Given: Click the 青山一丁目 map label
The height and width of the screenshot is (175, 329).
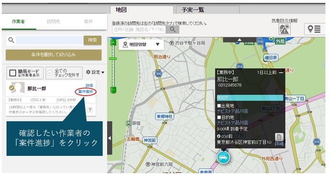Looking at the screenshot, I should pos(295,98).
